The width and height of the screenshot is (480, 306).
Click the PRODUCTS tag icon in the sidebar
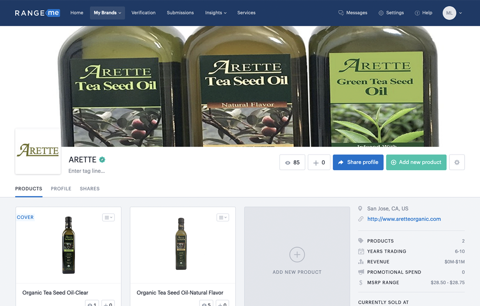pyautogui.click(x=361, y=241)
